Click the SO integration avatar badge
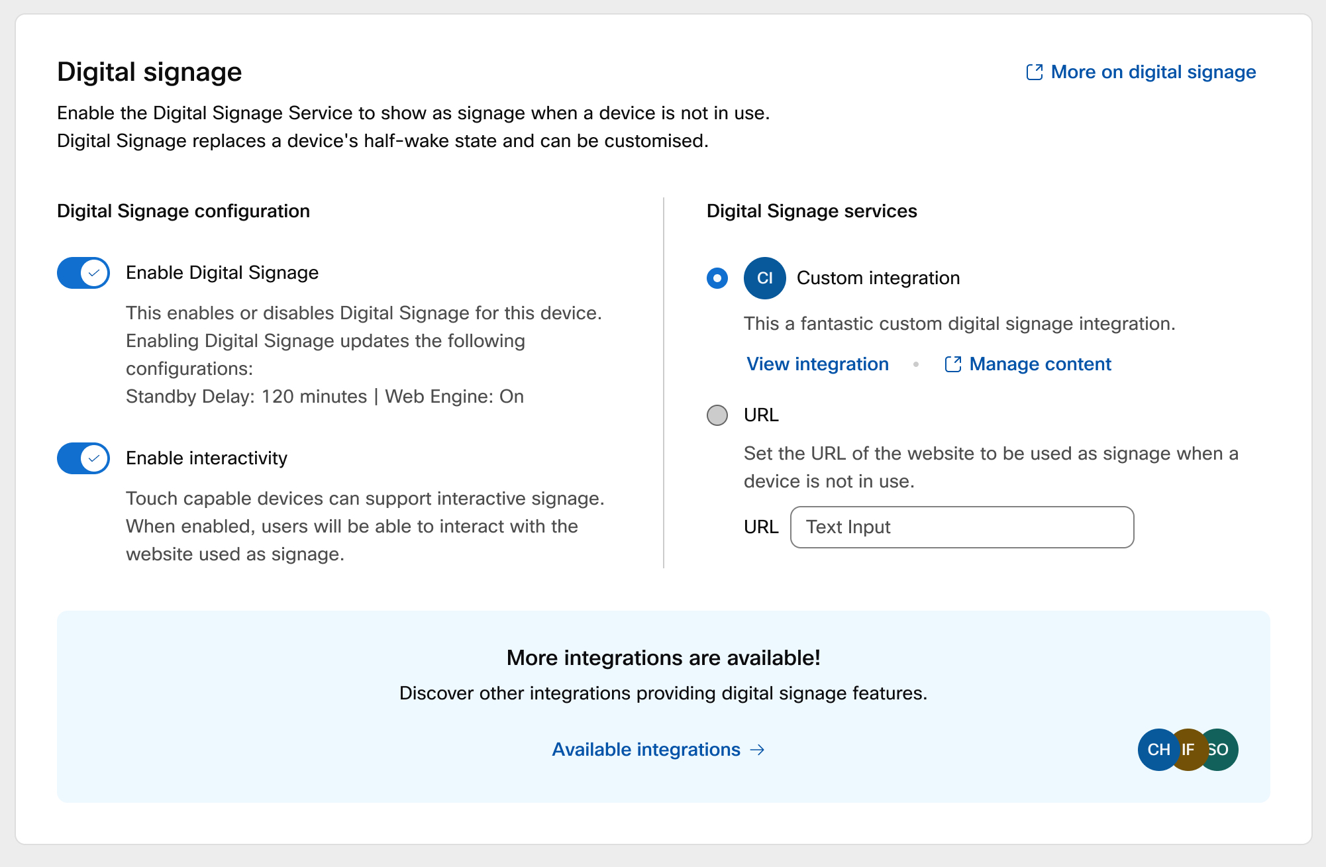 (x=1223, y=750)
